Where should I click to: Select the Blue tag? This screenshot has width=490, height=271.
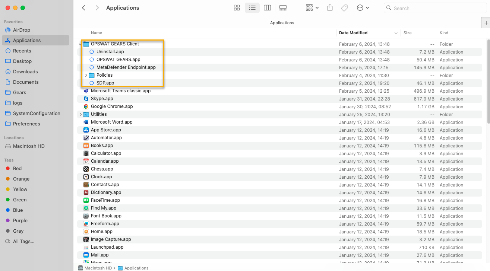point(35,210)
